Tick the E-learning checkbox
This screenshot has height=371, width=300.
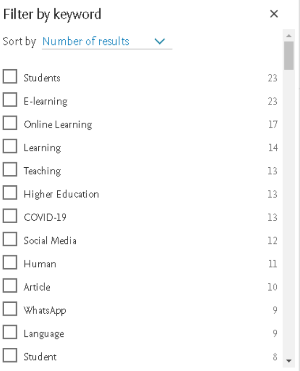coord(10,100)
